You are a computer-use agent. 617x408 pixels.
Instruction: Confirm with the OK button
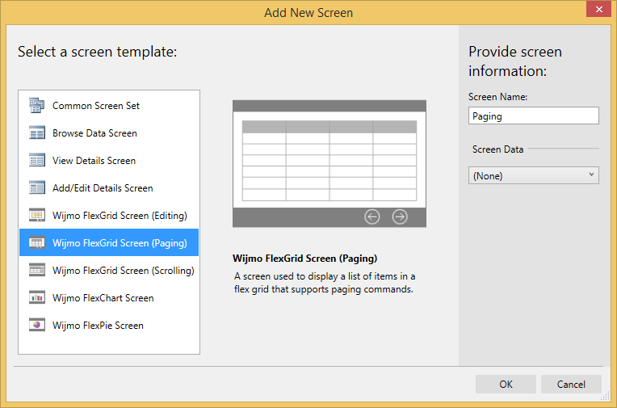pos(506,384)
